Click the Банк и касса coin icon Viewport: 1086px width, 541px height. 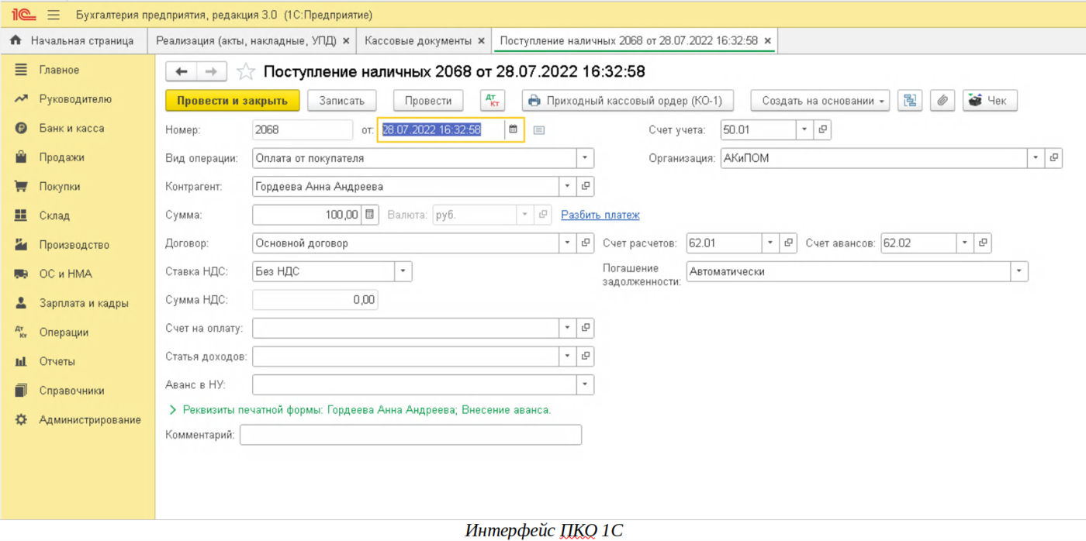(21, 128)
